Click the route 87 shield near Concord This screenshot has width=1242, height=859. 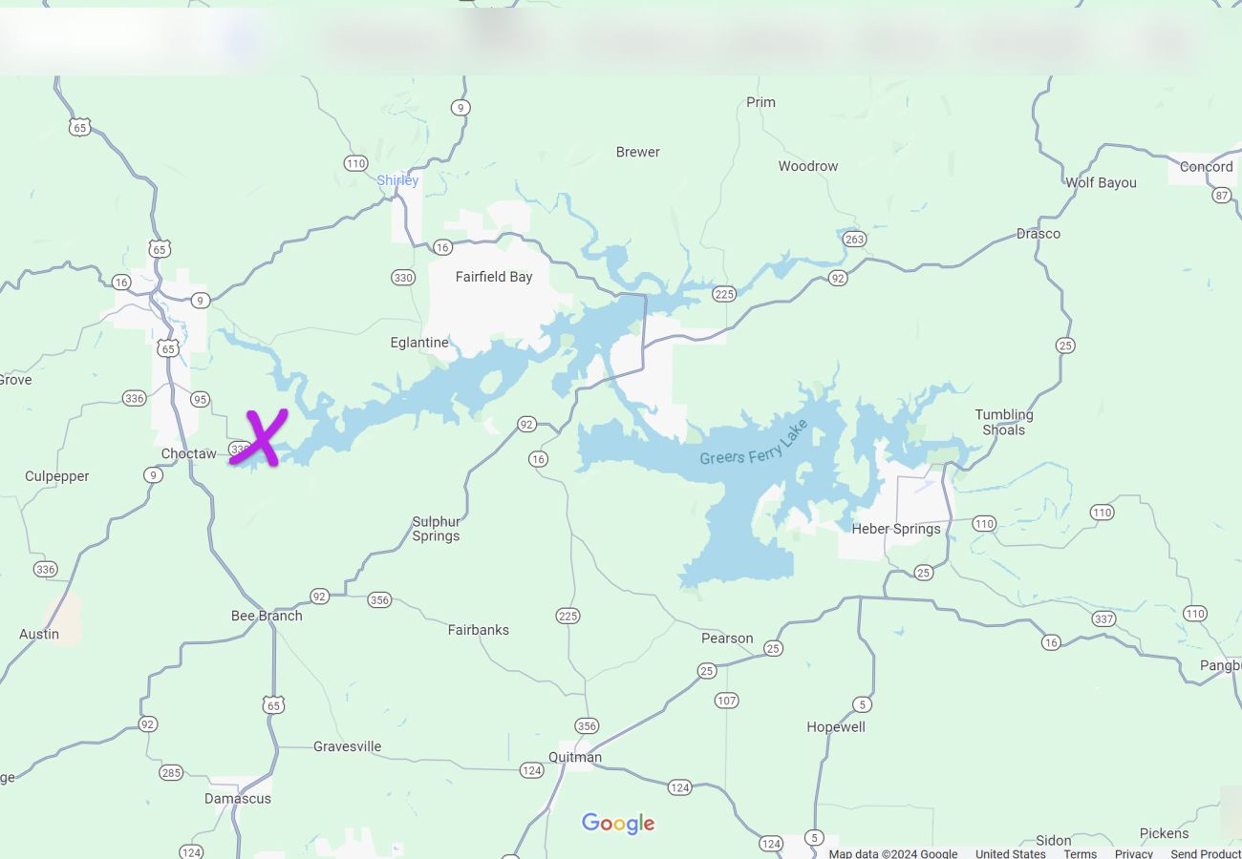click(1221, 196)
